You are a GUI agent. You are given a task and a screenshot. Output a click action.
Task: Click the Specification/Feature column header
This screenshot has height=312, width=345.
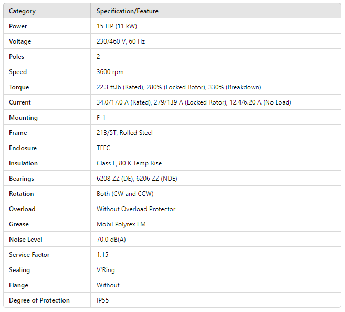tap(128, 11)
